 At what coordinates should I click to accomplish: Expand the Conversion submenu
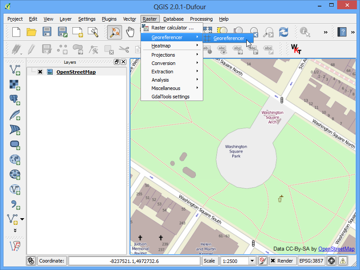[172, 63]
